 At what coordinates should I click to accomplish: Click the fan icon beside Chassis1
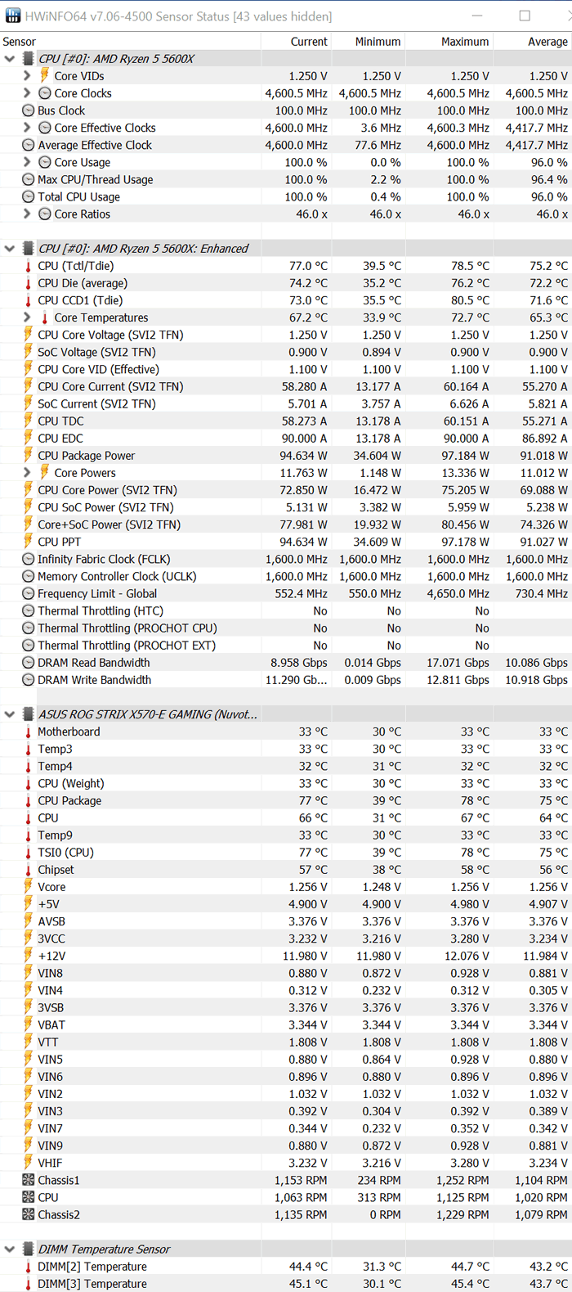pyautogui.click(x=29, y=1180)
